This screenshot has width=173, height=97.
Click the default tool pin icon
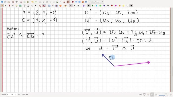tap(65, 6)
